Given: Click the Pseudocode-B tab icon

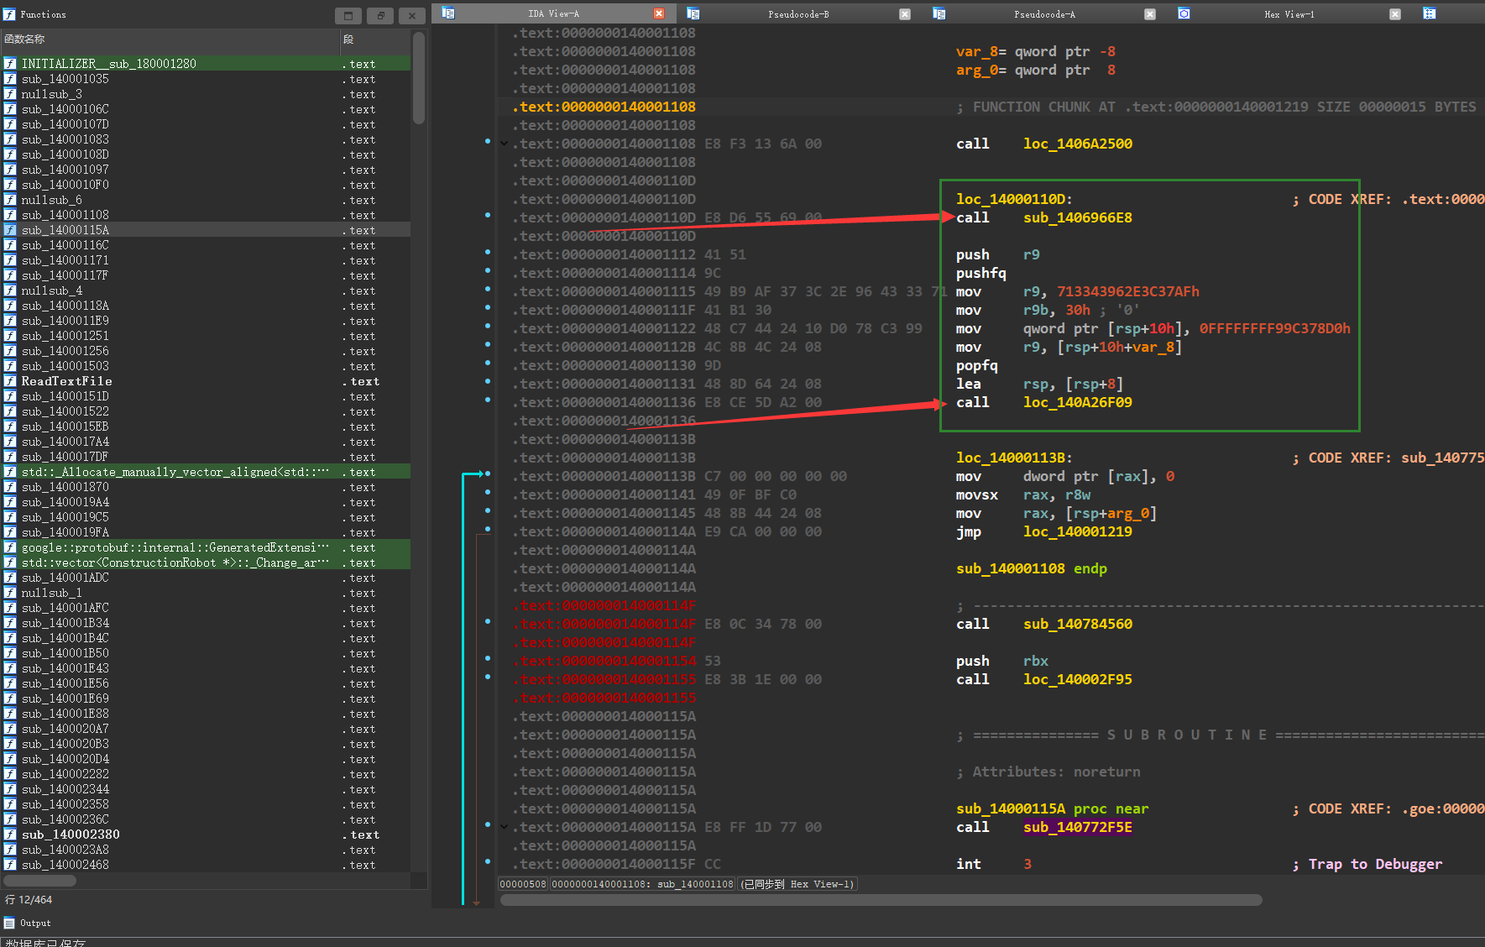Looking at the screenshot, I should (693, 13).
